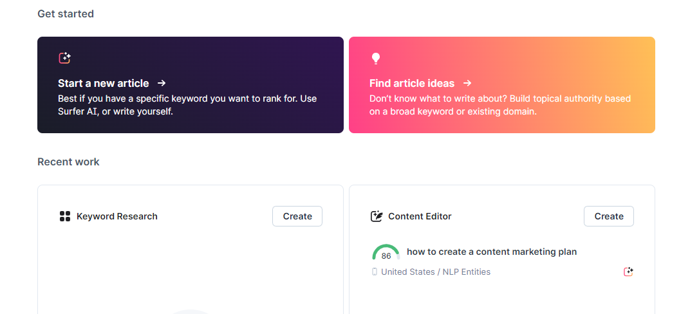
Task: Click the Surfer AI description in the dark card
Action: [187, 105]
